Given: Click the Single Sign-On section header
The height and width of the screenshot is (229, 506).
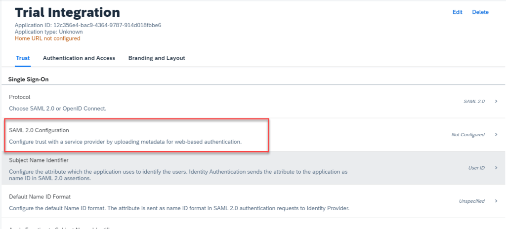Looking at the screenshot, I should pos(28,79).
